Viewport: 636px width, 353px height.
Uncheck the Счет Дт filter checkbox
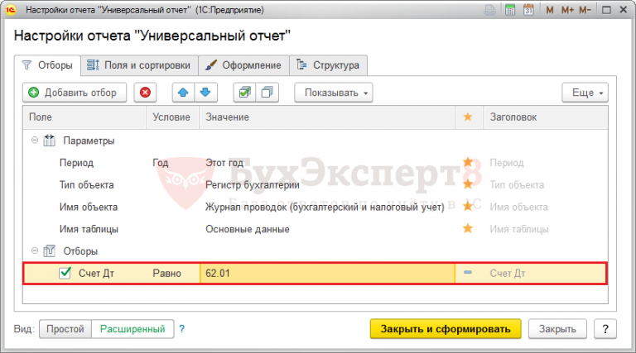coord(65,273)
